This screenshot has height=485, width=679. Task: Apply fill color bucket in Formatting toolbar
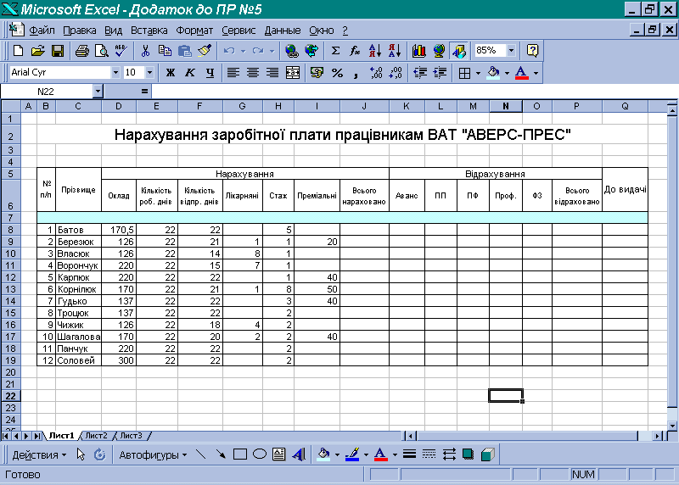(x=493, y=73)
